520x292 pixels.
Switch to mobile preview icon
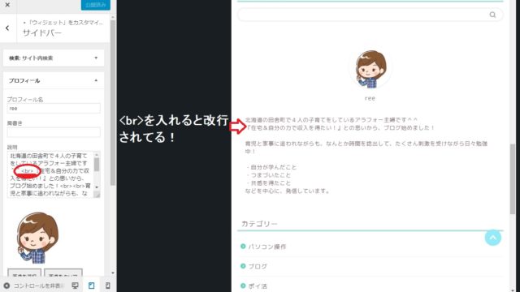(108, 286)
